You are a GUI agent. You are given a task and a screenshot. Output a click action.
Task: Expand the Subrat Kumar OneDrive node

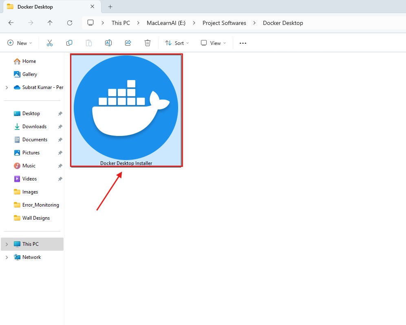(x=7, y=87)
